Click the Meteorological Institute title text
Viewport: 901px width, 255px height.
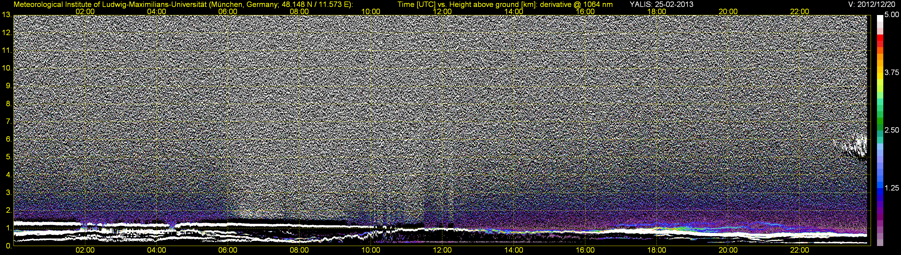(x=183, y=4)
